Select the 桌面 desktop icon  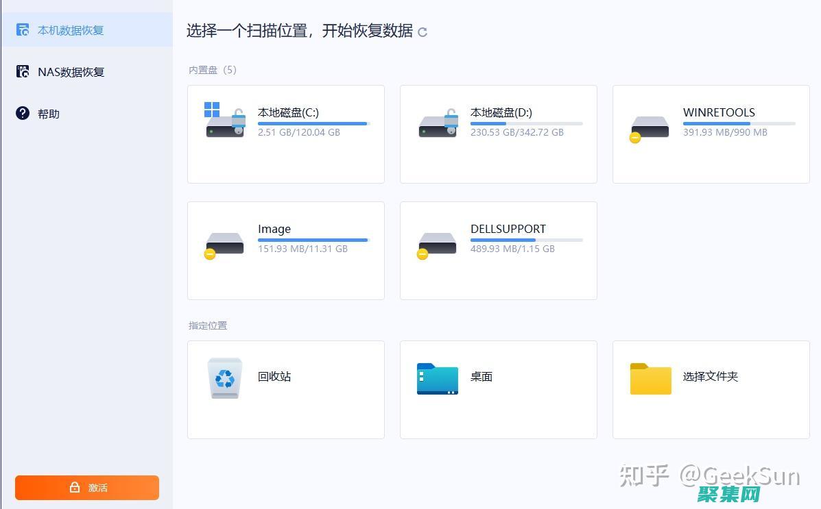(x=437, y=376)
